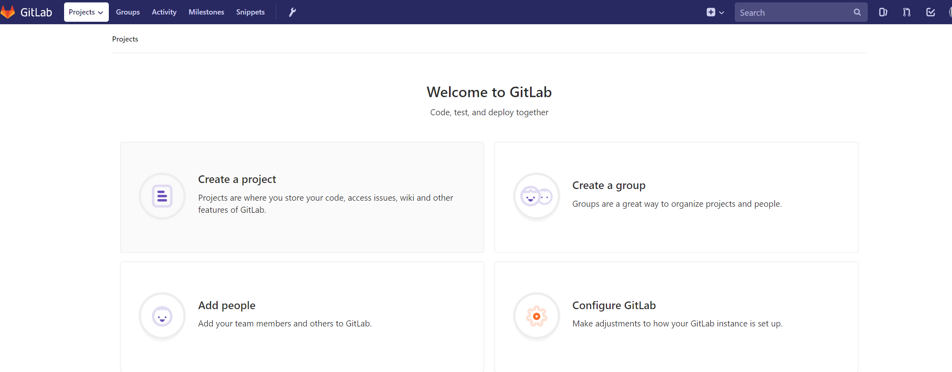This screenshot has height=372, width=952.
Task: Open the Admin area wrench icon
Action: (x=292, y=12)
